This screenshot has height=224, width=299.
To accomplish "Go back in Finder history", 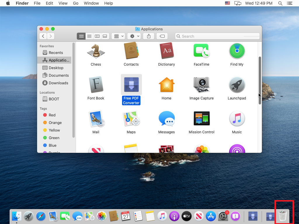I will click(x=43, y=36).
